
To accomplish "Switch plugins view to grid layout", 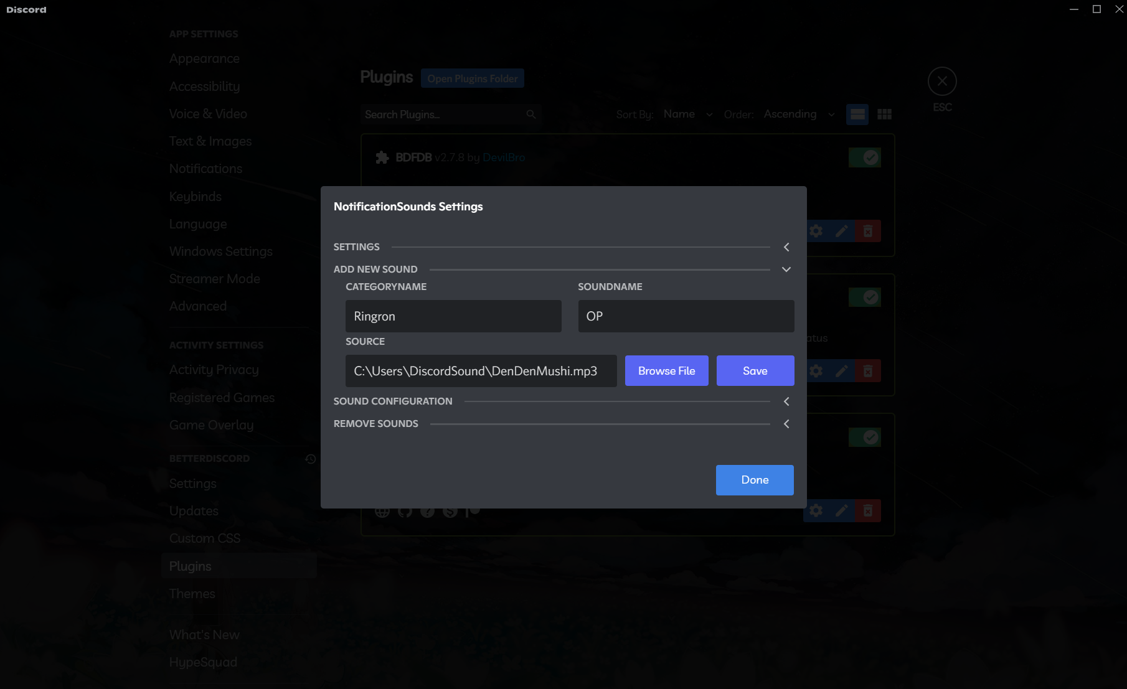I will 884,114.
